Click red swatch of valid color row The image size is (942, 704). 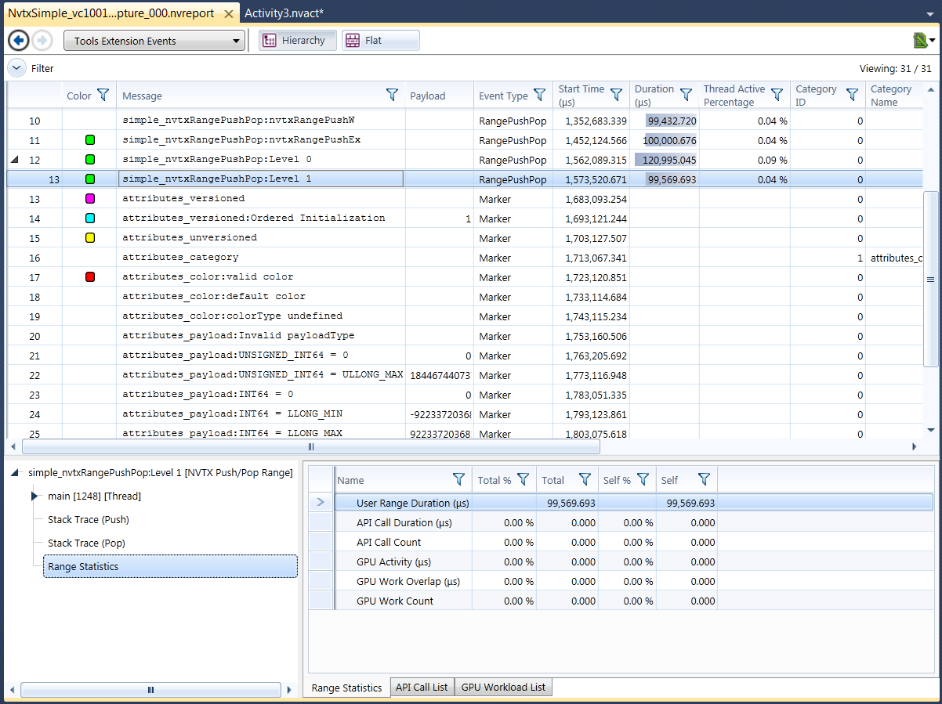[90, 277]
